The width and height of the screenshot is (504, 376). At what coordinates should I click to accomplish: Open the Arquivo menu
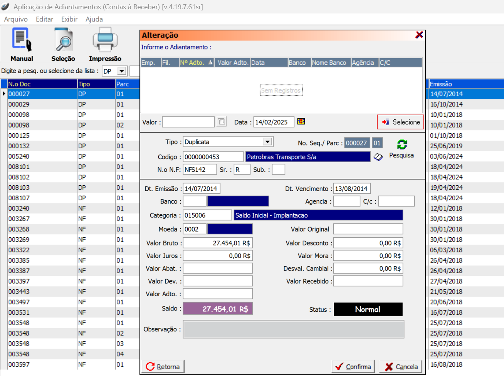click(x=16, y=19)
